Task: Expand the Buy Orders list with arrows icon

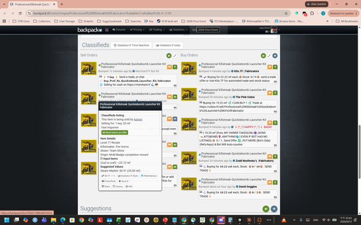Action: pyautogui.click(x=269, y=56)
